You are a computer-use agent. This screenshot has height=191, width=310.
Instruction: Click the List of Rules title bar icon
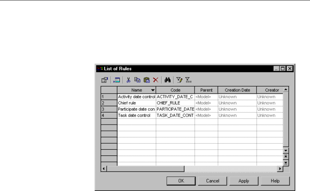pos(100,68)
